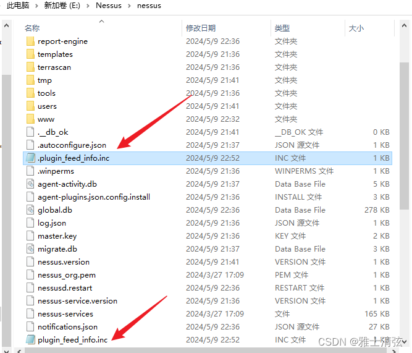Select the global.db file name

click(x=55, y=210)
